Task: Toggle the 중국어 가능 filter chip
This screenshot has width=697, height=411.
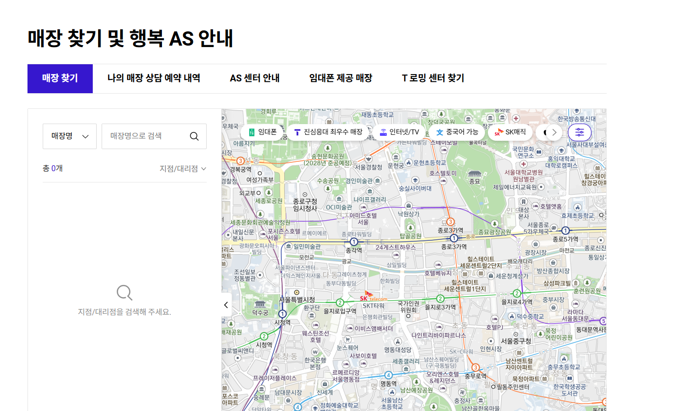Action: (456, 132)
